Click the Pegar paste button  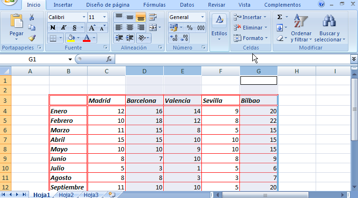17,27
